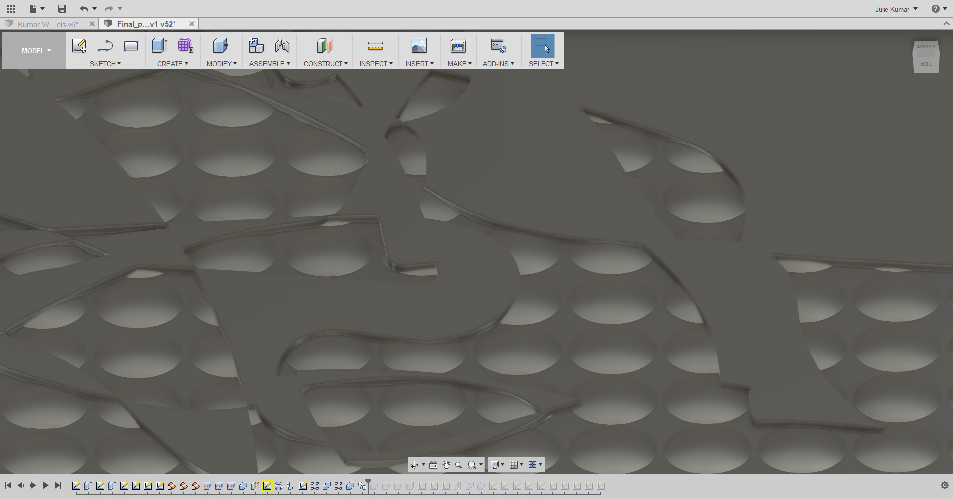
Task: Click the Zoom Window magnifier icon
Action: pyautogui.click(x=472, y=465)
